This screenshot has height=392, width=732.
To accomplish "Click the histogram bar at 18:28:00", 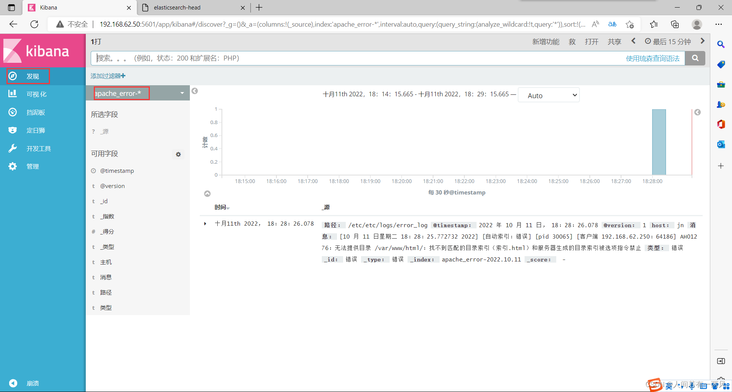I will 659,142.
